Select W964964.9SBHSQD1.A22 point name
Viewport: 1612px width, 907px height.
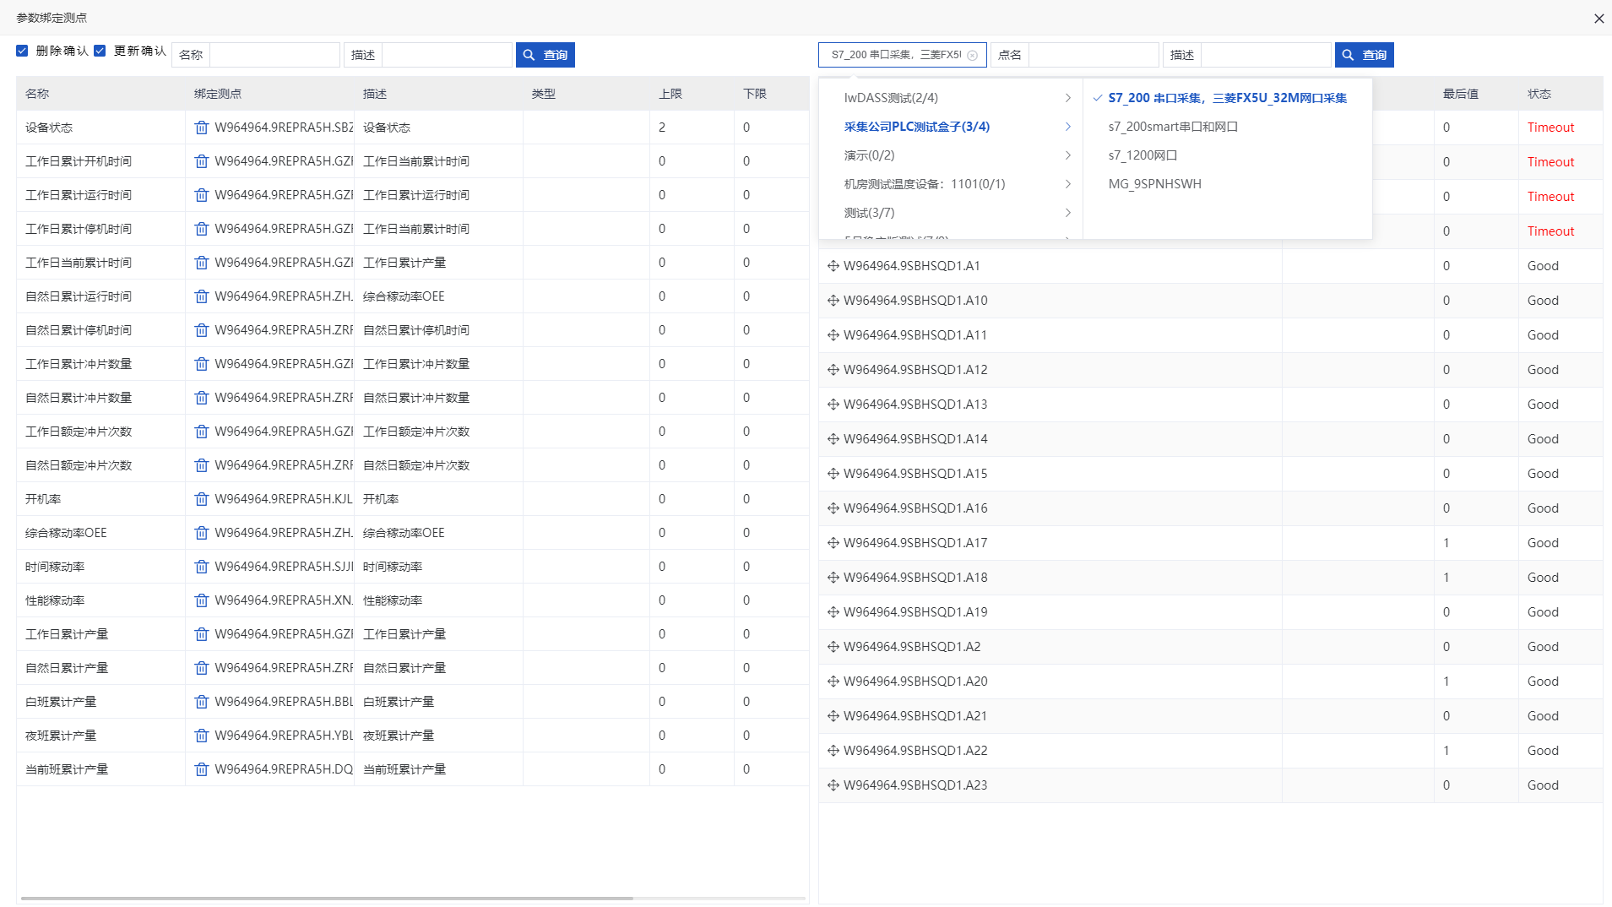(915, 751)
